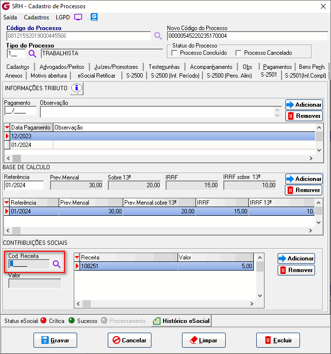Open the Histórico eSocial panel
The image size is (331, 354).
click(181, 321)
